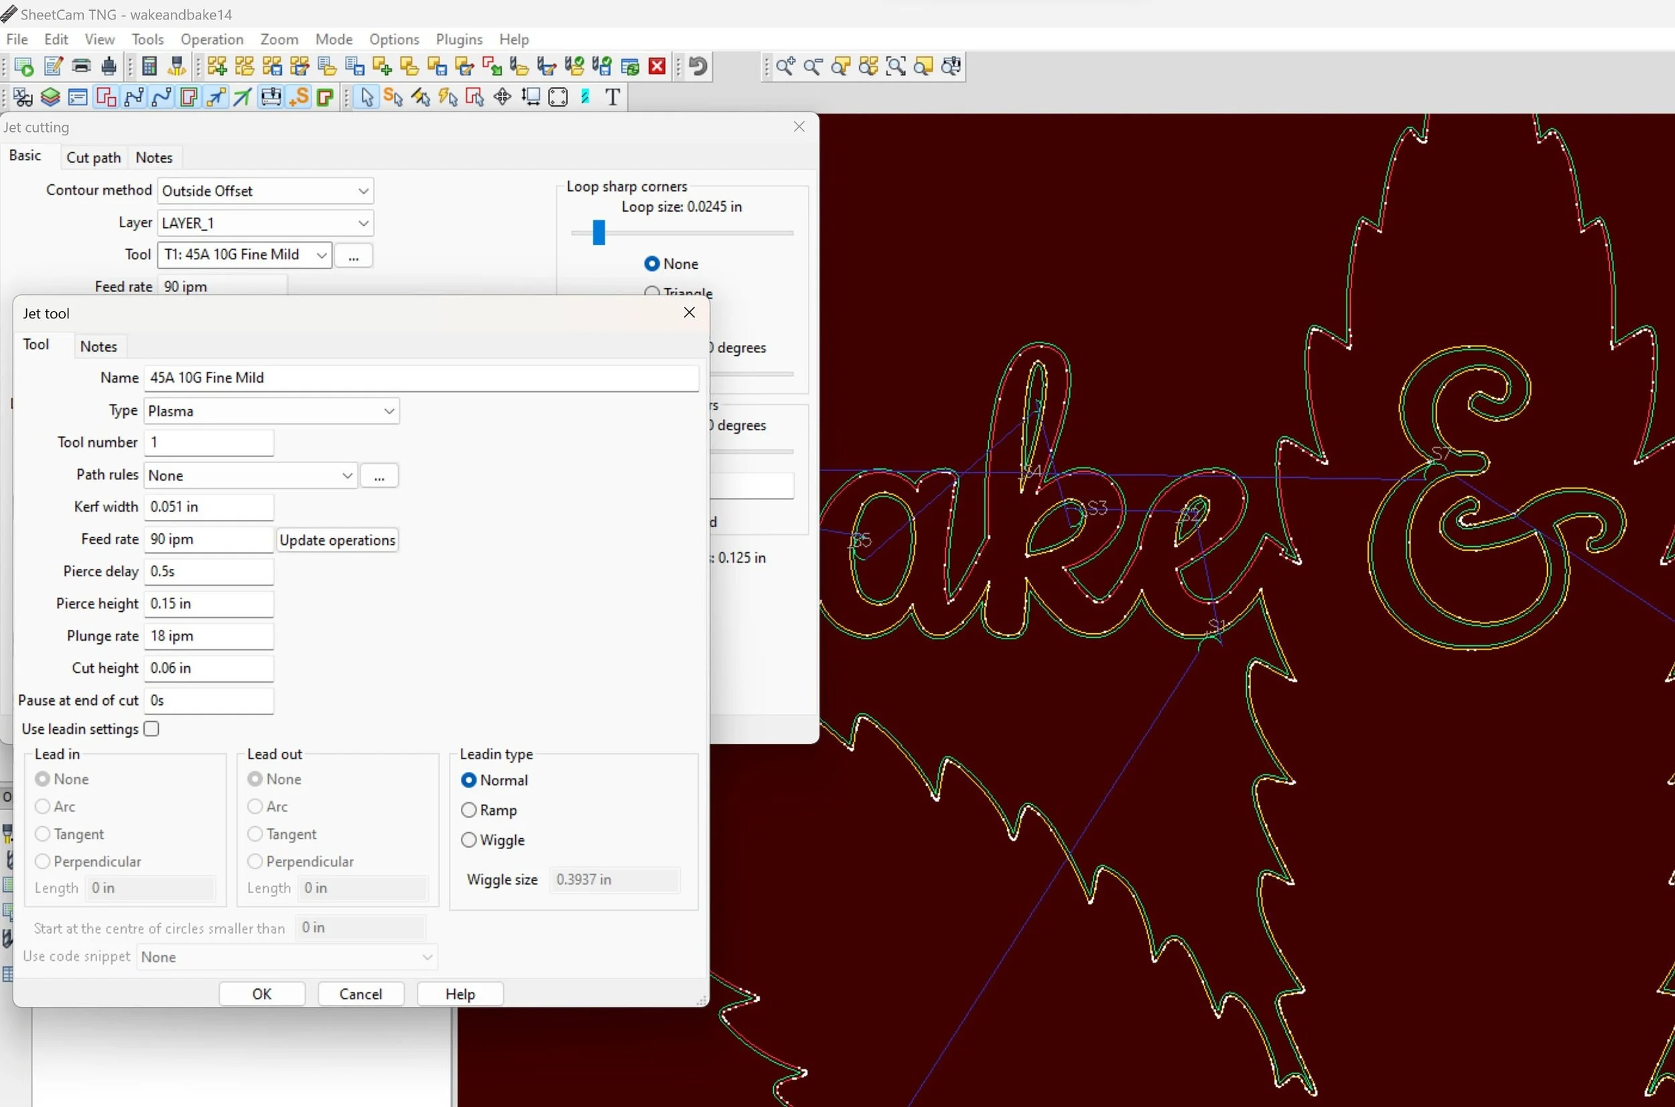Click the Zoom out magnifier icon

813,66
